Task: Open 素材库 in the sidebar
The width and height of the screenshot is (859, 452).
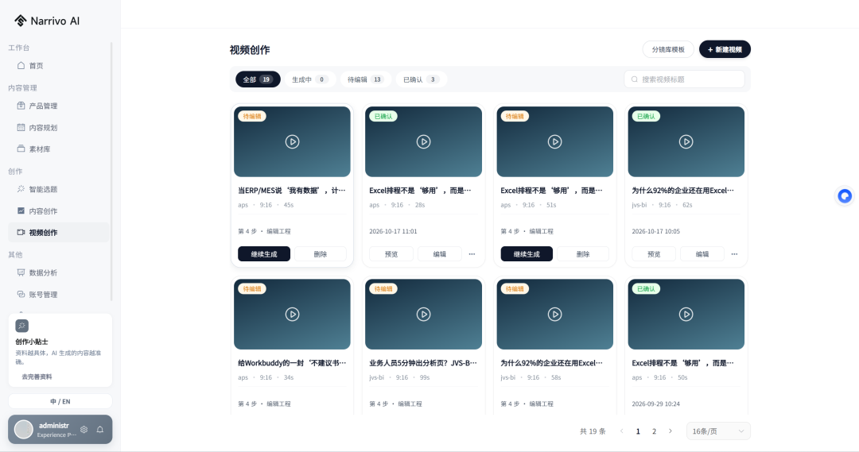Action: click(59, 149)
